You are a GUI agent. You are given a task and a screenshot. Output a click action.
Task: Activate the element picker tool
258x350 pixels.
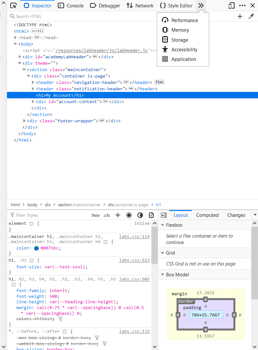pos(14,5)
